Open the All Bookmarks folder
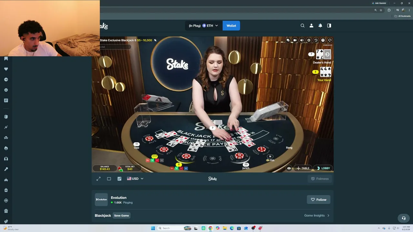Viewport: 413px width, 232px height. click(x=402, y=16)
